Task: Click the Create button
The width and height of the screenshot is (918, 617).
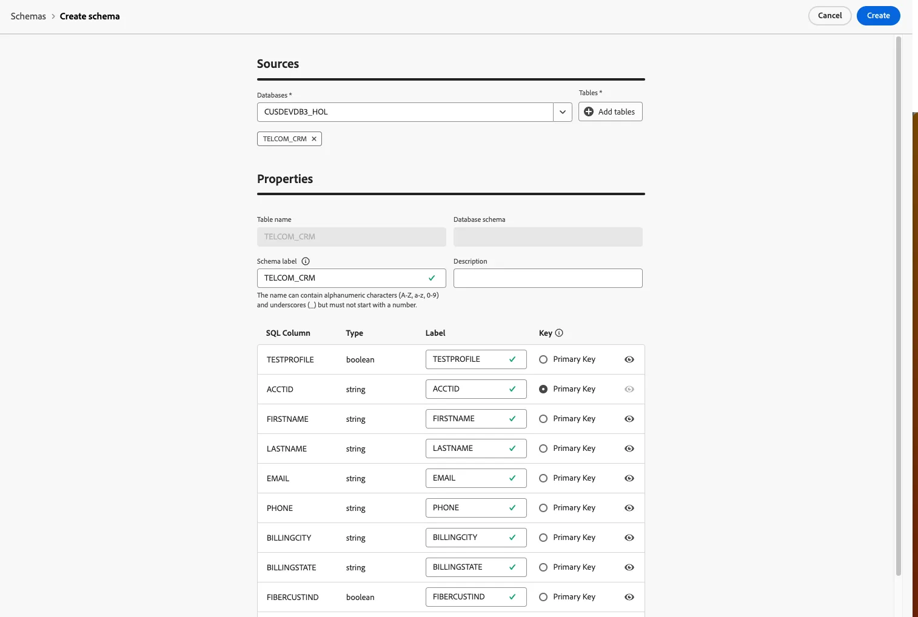Action: pyautogui.click(x=878, y=16)
